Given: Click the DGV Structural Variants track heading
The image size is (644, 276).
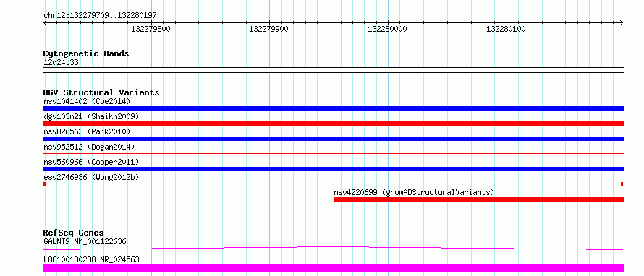Looking at the screenshot, I should tap(101, 92).
